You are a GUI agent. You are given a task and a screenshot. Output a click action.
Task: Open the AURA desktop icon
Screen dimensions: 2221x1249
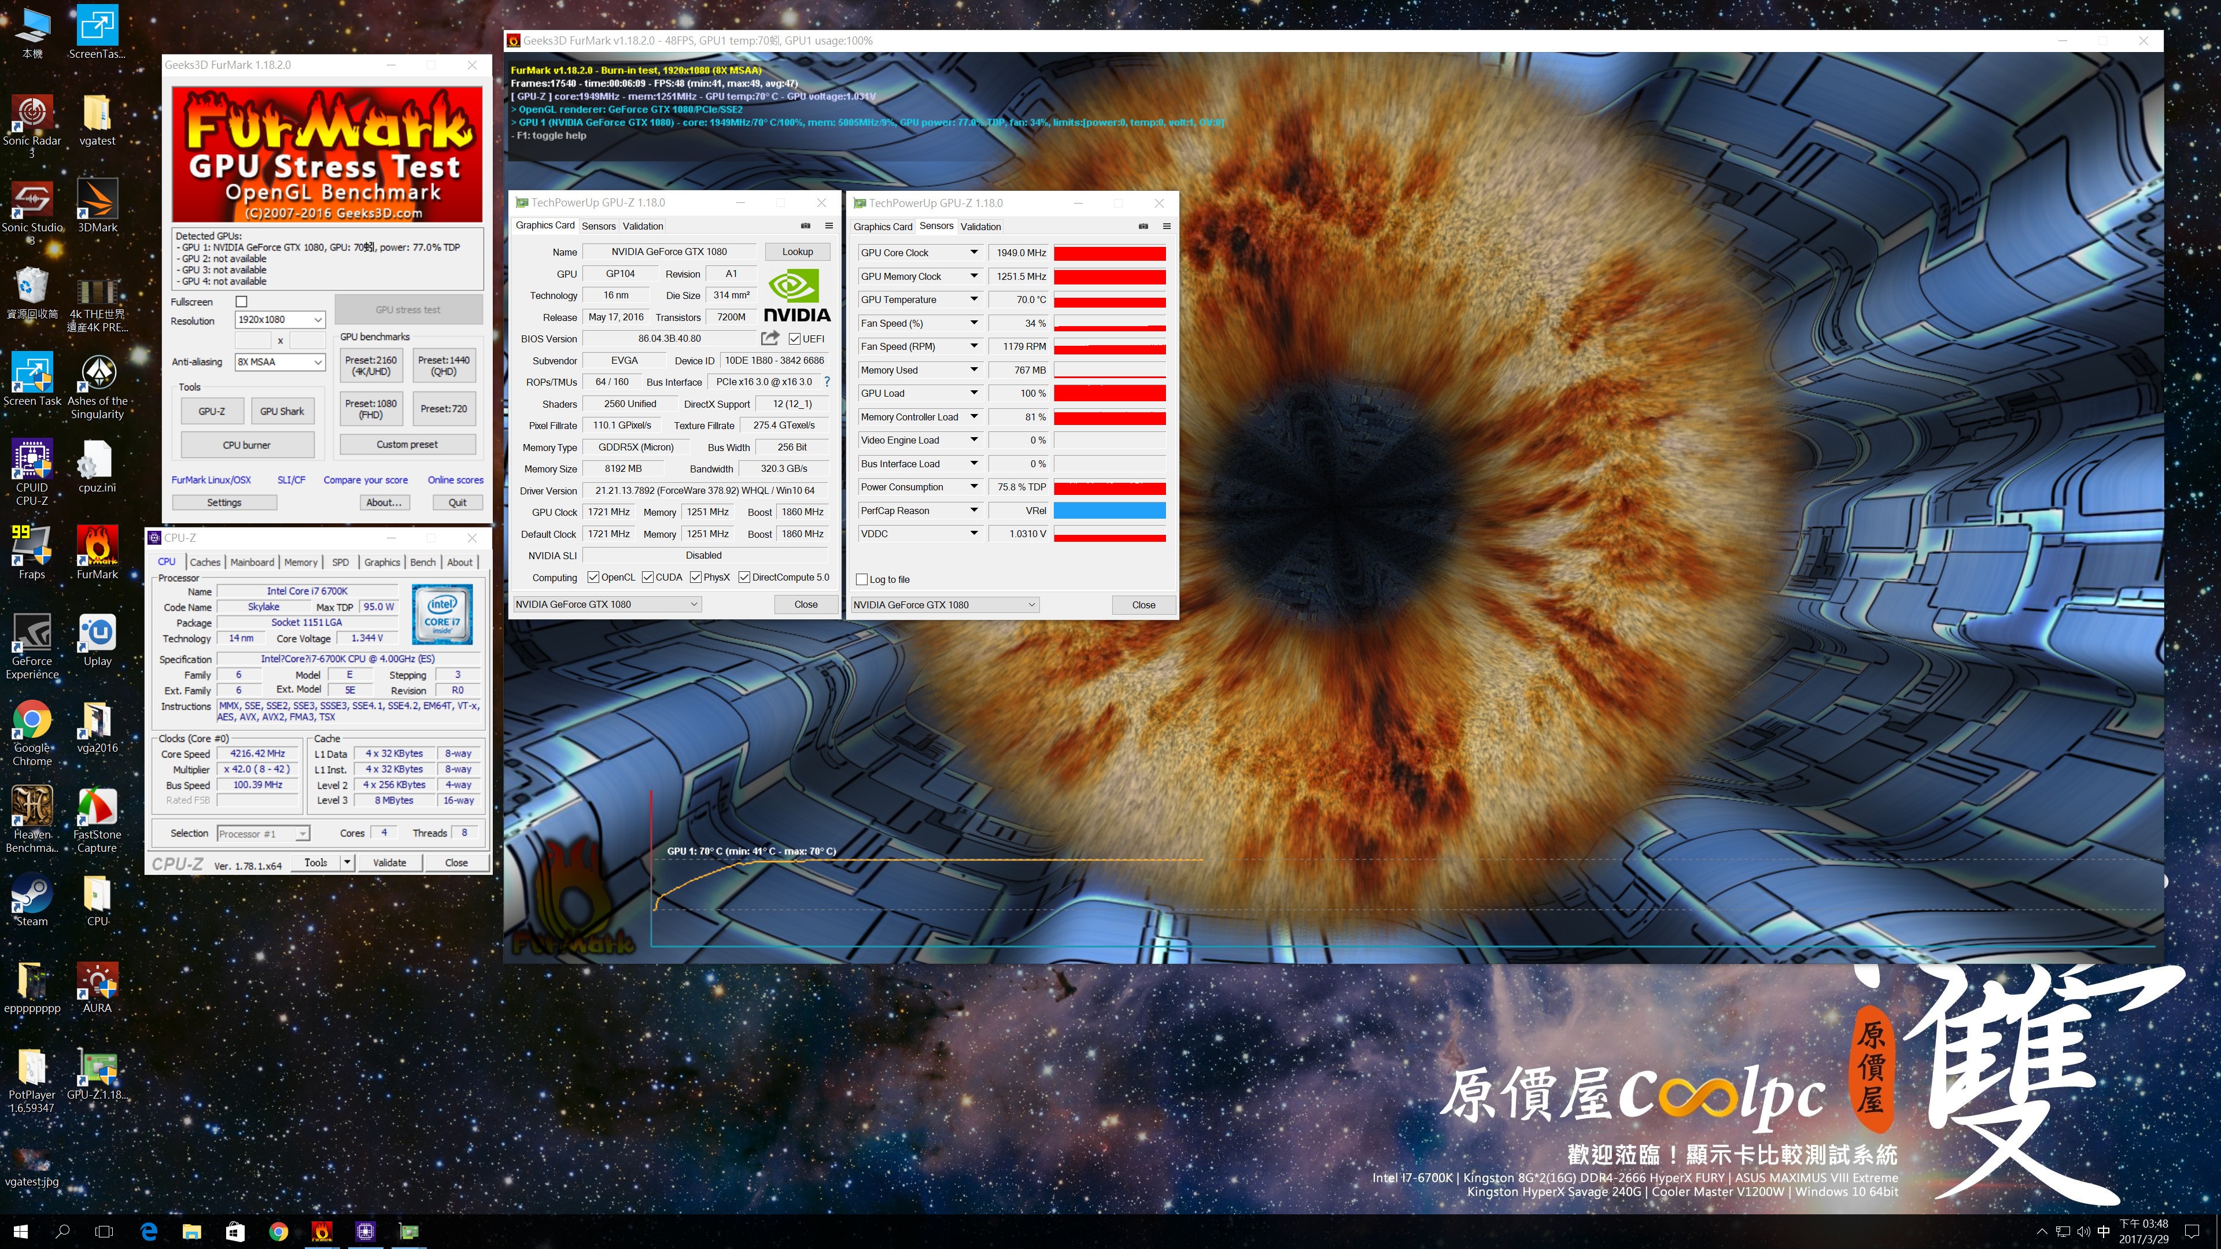[97, 986]
